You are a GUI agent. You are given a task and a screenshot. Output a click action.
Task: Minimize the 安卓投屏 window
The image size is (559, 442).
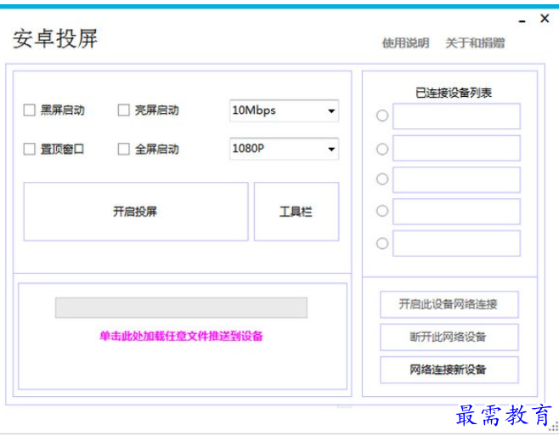[522, 21]
